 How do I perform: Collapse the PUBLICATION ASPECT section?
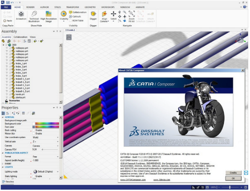click(3, 153)
